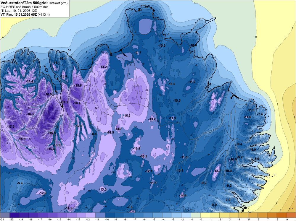Click the -15.6 temperature value
This screenshot has width=296, height=221.
[x=78, y=86]
